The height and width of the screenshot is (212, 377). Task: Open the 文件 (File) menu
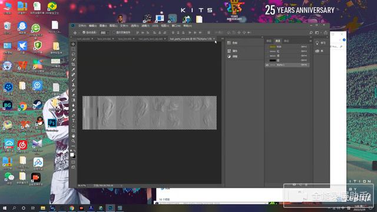[x=82, y=26]
